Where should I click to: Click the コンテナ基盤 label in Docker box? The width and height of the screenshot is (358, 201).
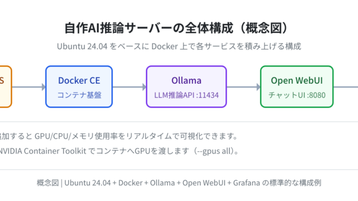(x=79, y=95)
